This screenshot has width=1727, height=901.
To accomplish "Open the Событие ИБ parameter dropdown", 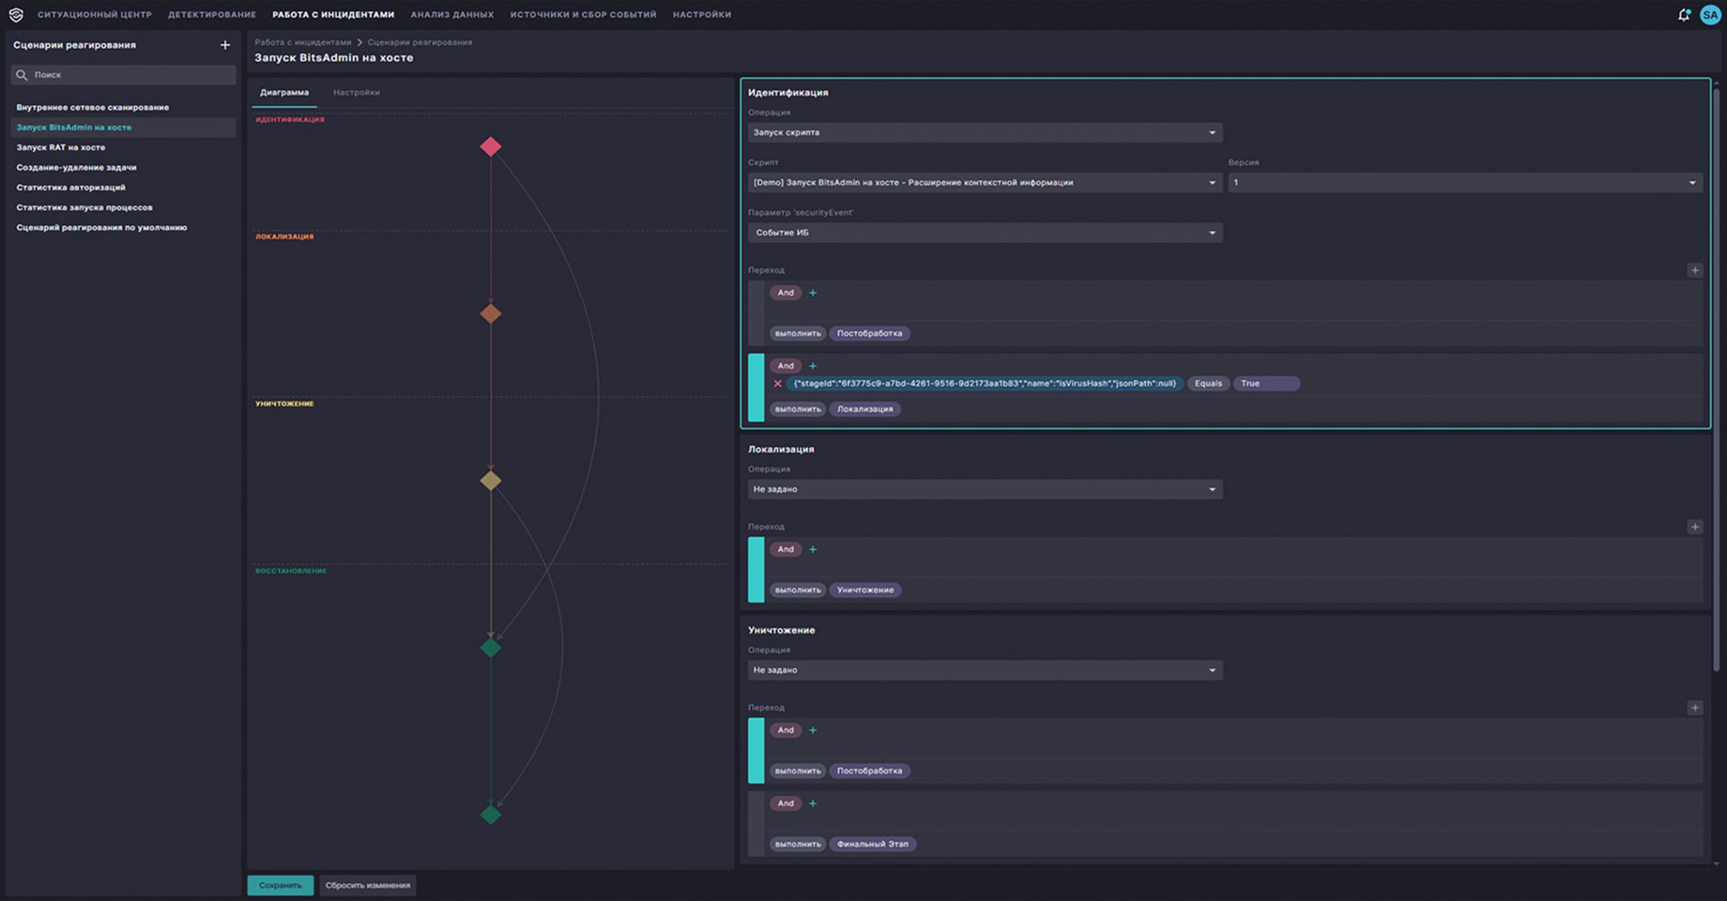I will [x=984, y=233].
